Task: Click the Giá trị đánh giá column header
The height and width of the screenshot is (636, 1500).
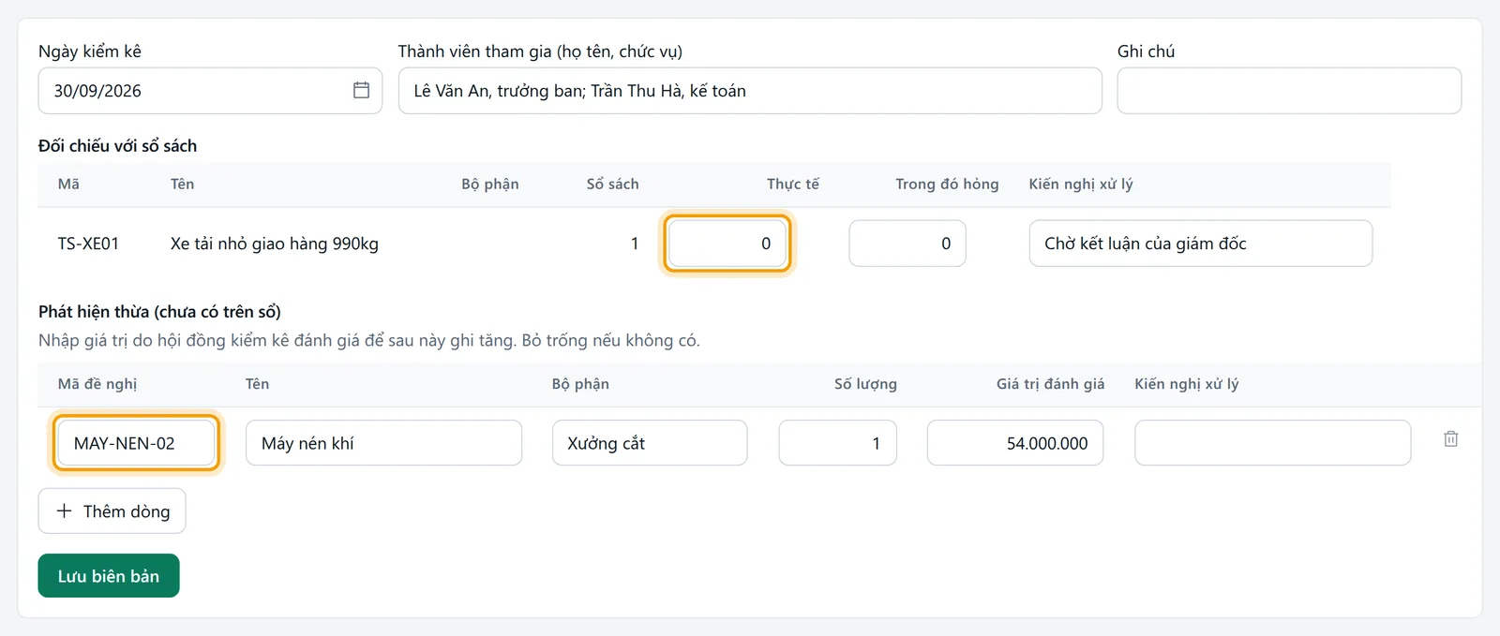Action: pyautogui.click(x=1050, y=384)
